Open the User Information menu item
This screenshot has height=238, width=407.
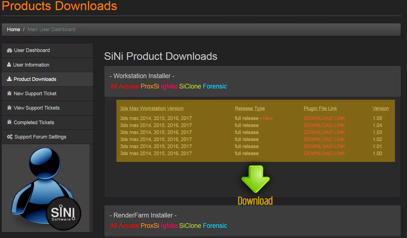tap(31, 65)
